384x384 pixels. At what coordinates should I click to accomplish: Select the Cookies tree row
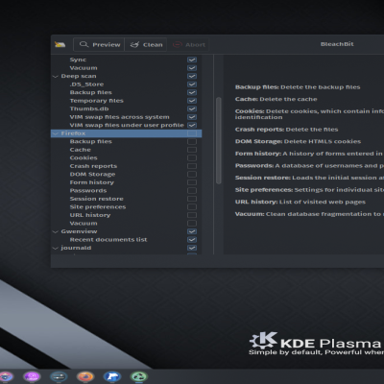pyautogui.click(x=127, y=157)
